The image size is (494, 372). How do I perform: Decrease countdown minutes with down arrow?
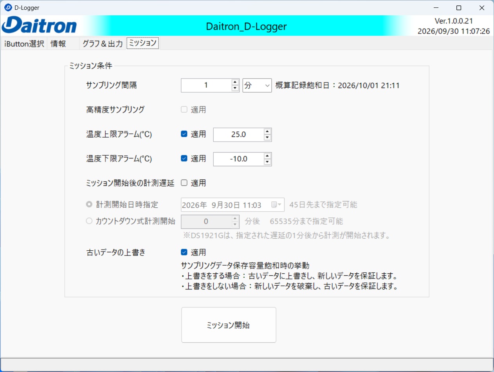[235, 225]
